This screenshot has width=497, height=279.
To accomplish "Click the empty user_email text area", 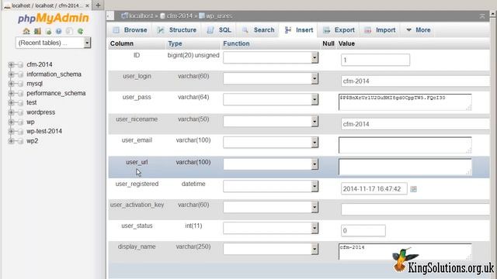I will coord(405,145).
